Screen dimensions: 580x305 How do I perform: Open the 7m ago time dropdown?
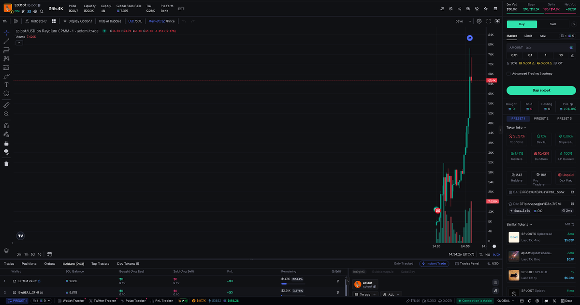point(366,294)
